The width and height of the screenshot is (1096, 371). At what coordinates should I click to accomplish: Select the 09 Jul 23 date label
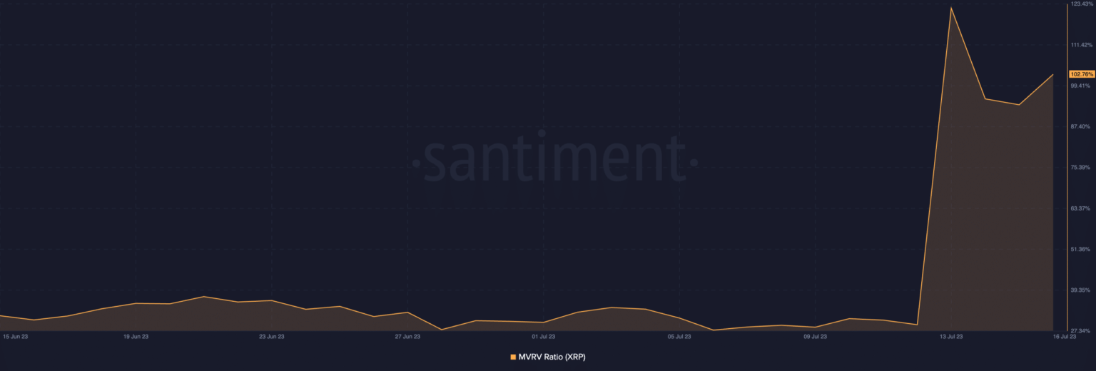[x=815, y=335]
